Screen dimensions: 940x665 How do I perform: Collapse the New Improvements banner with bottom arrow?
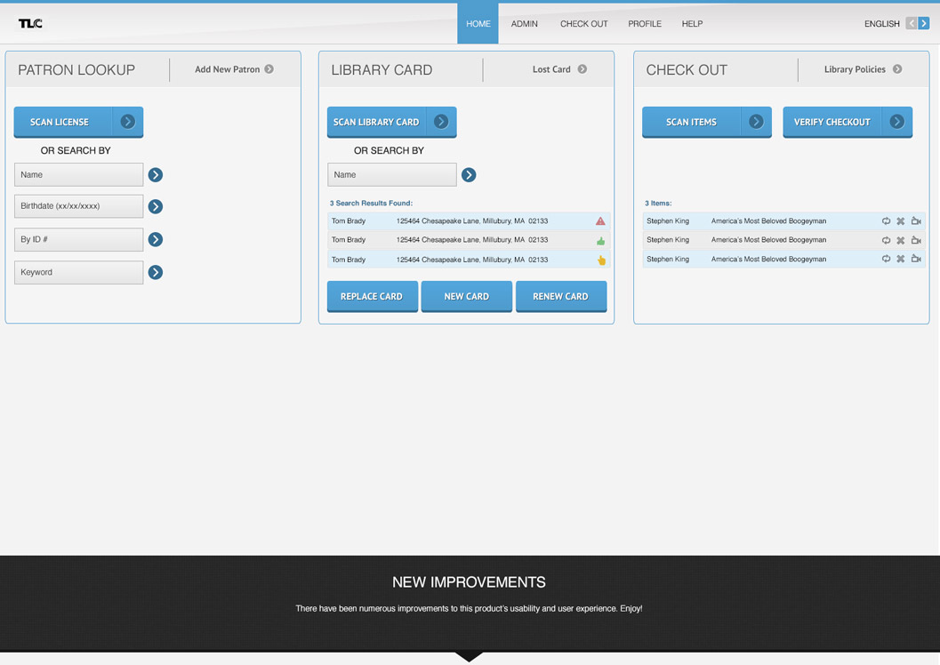tap(469, 656)
